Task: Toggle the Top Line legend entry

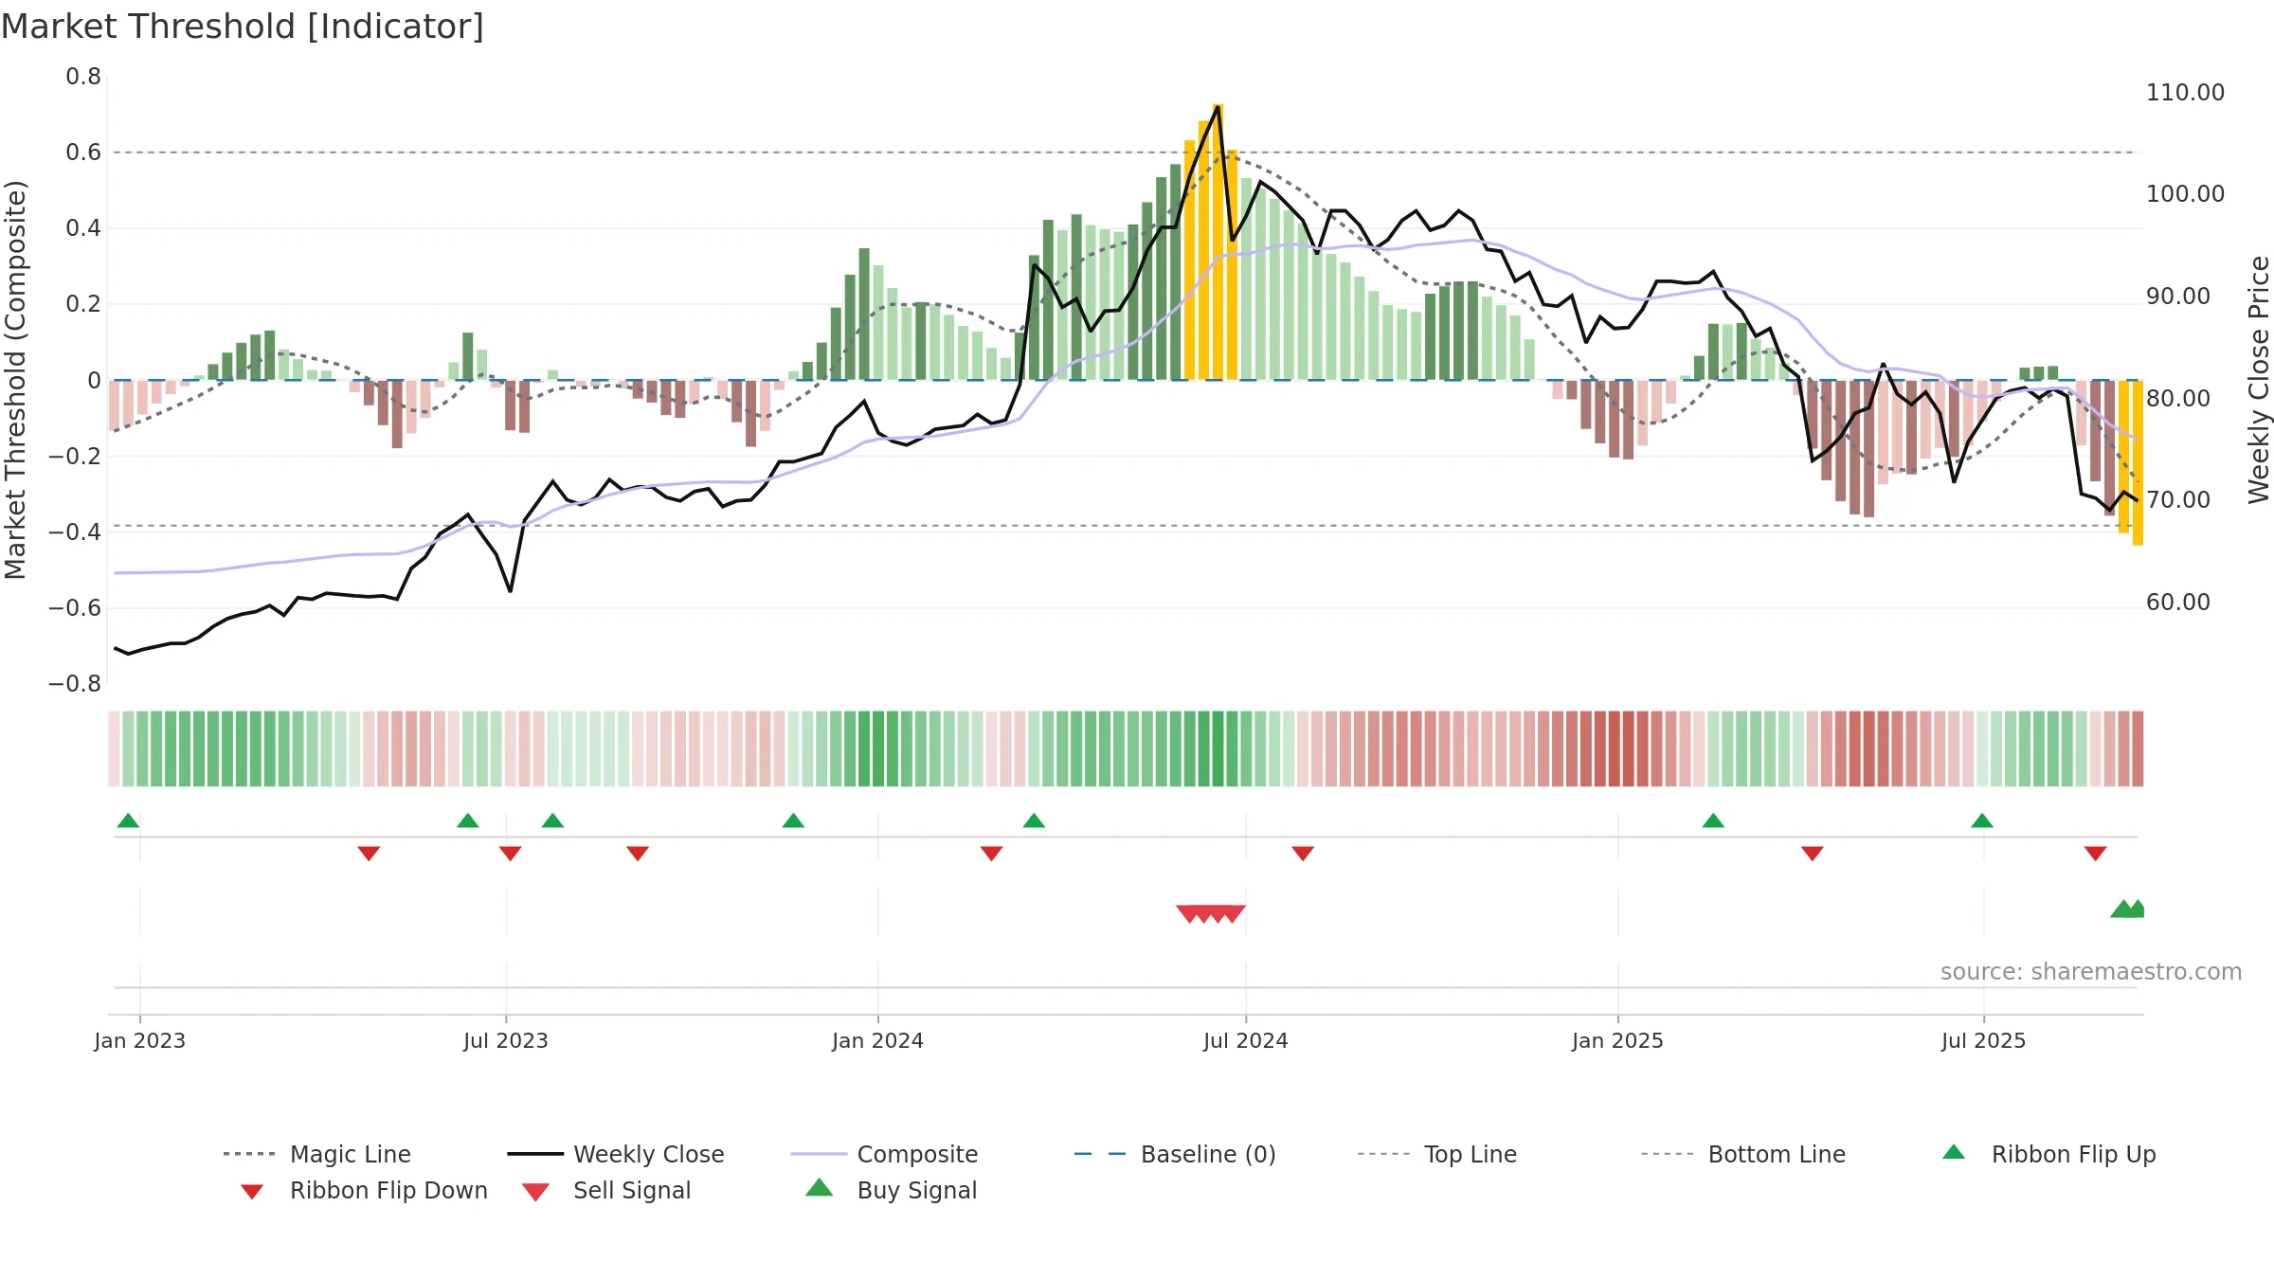Action: 1436,1154
